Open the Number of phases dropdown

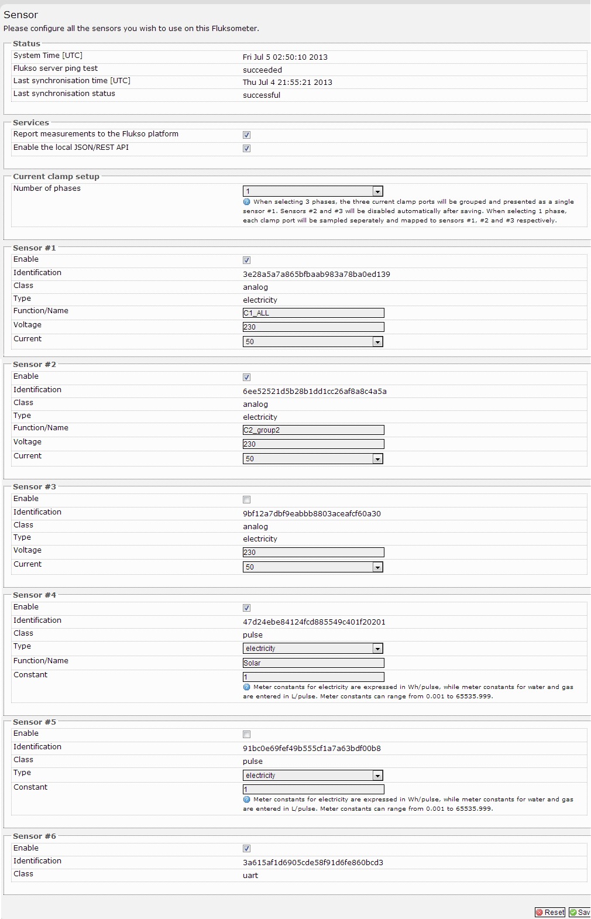pos(312,191)
